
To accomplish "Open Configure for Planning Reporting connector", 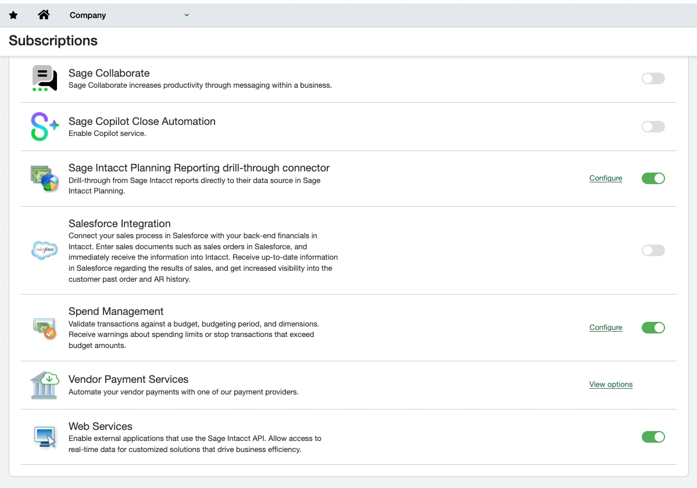I will coord(605,178).
